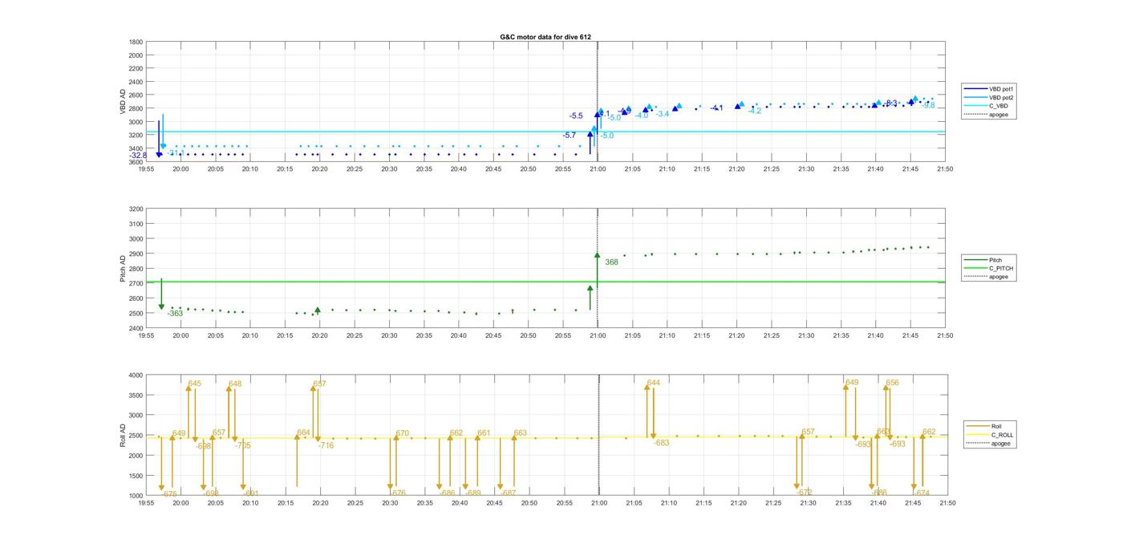Image resolution: width=1123 pixels, height=556 pixels.
Task: Click the '-3.4' VBD data label
Action: (x=662, y=114)
